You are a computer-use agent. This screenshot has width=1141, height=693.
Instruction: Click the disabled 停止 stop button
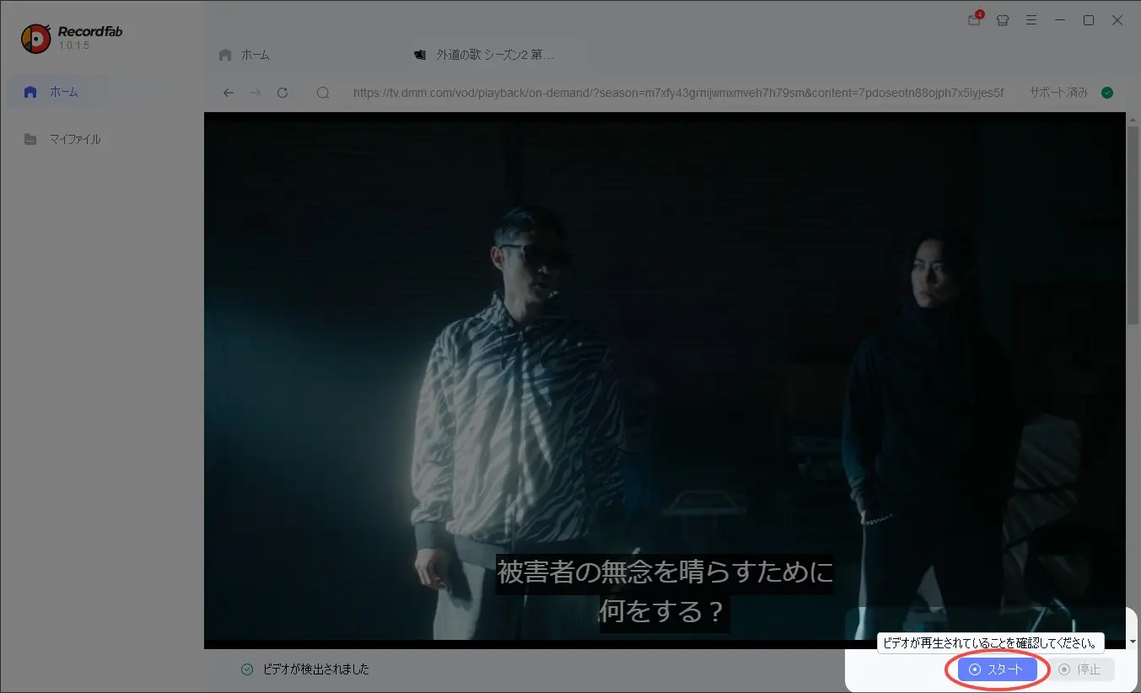[x=1080, y=669]
